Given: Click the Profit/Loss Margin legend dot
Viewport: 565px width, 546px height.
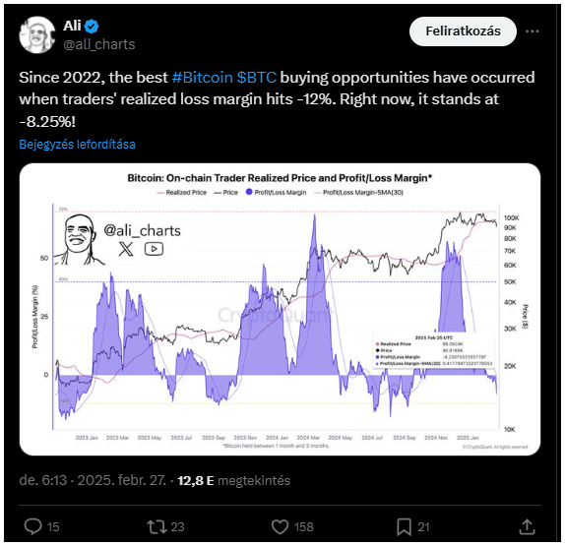Looking at the screenshot, I should coord(249,192).
